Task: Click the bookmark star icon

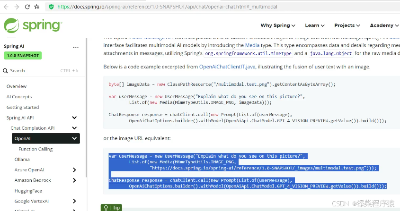Action: [x=37, y=7]
